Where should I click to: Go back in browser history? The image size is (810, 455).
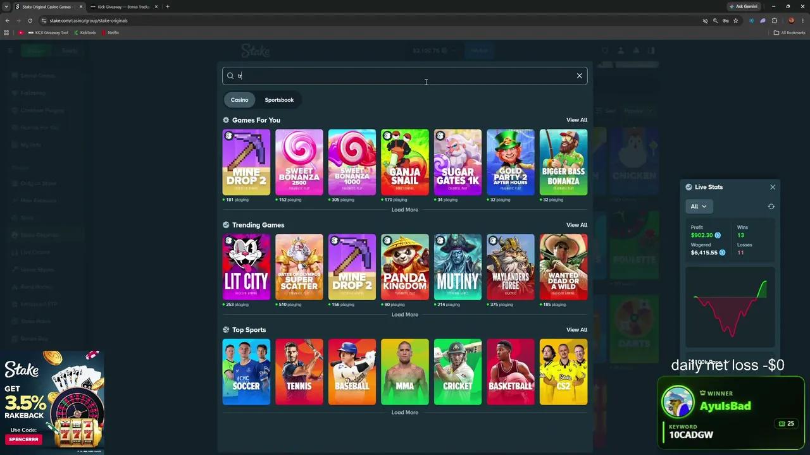tap(7, 20)
